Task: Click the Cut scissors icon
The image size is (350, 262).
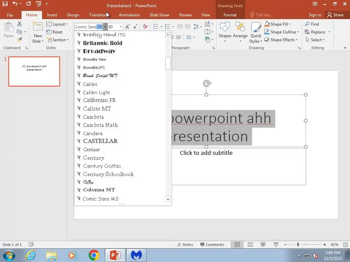Action: [x=19, y=24]
